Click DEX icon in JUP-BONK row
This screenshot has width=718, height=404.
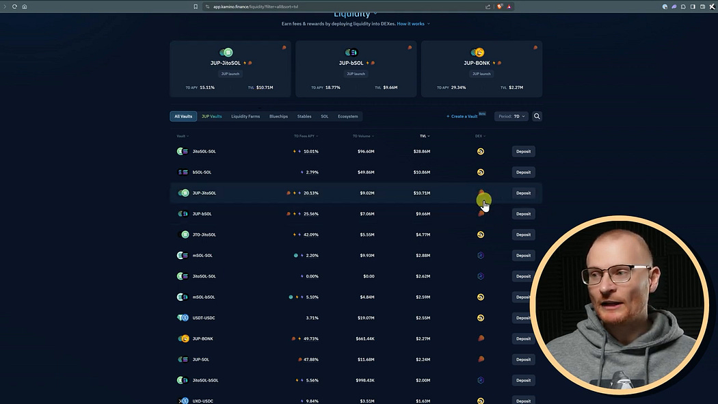(481, 338)
